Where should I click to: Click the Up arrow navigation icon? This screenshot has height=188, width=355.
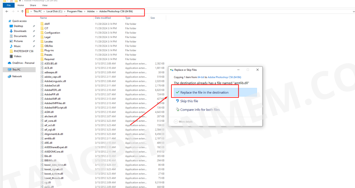(x=22, y=11)
